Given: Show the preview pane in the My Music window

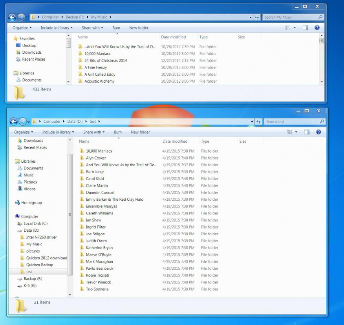Looking at the screenshot, I should pyautogui.click(x=306, y=28).
